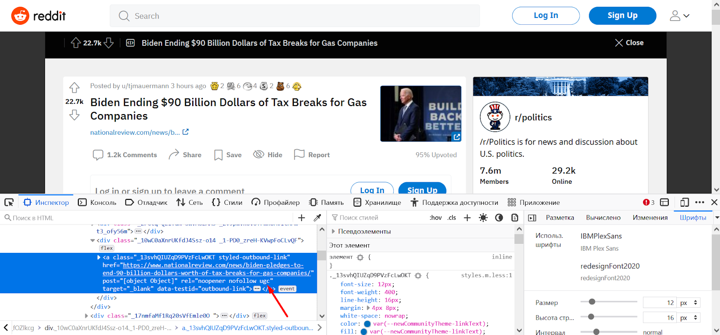The width and height of the screenshot is (720, 335).
Task: Switch to the Хранилище tab
Action: (x=377, y=203)
